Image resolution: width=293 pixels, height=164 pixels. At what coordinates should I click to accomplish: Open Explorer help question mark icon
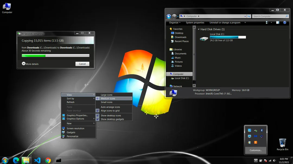click(x=285, y=22)
